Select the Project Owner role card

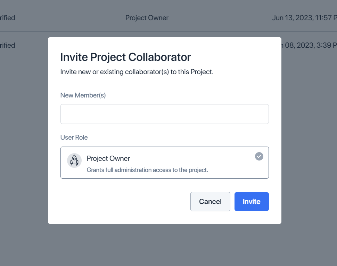click(x=164, y=163)
